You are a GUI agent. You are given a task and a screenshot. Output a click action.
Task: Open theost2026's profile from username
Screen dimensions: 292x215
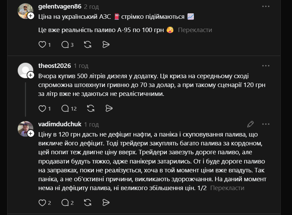click(x=55, y=66)
